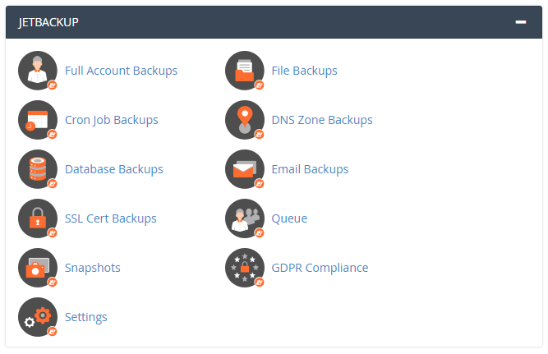Open the Settings gears icon
Screen dimensions: 548x354
pyautogui.click(x=38, y=317)
